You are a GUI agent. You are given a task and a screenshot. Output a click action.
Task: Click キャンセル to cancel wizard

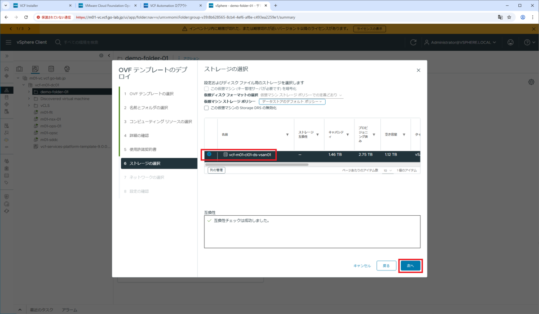click(x=362, y=266)
